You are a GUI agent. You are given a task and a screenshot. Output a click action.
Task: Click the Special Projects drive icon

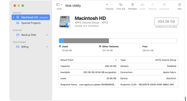[x=18, y=23]
